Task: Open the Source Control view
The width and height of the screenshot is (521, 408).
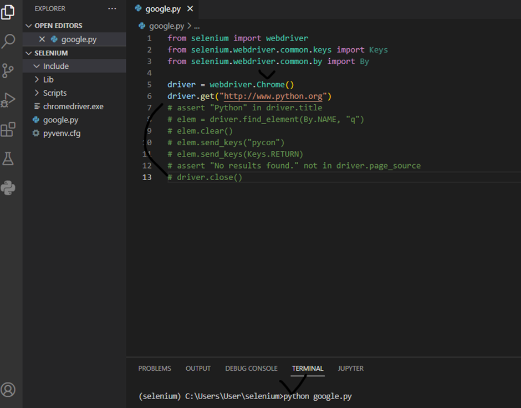Action: coord(8,71)
